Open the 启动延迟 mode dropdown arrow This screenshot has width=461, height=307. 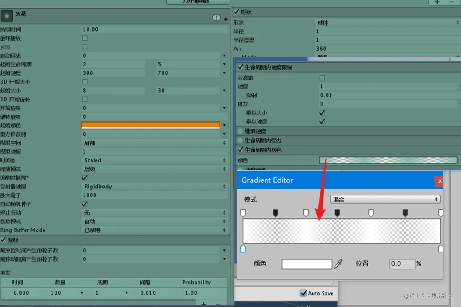[224, 56]
